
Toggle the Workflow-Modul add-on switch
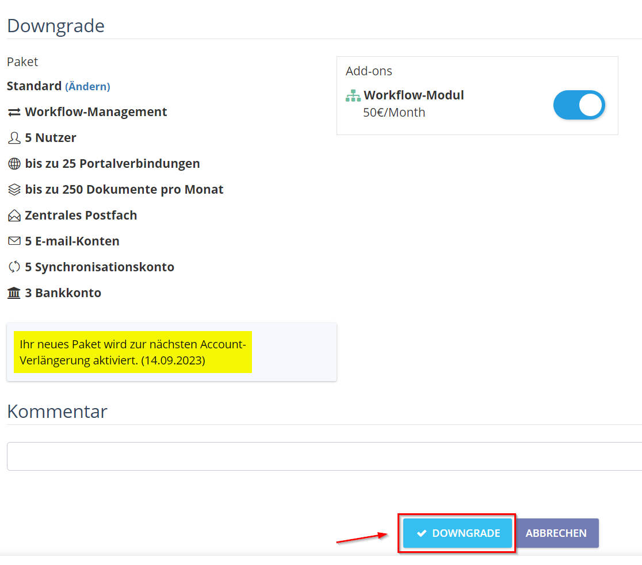click(579, 105)
